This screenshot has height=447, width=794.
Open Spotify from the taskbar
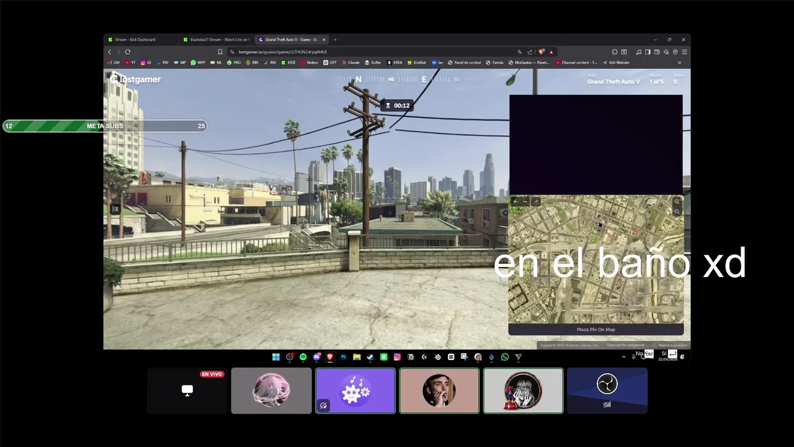click(303, 357)
